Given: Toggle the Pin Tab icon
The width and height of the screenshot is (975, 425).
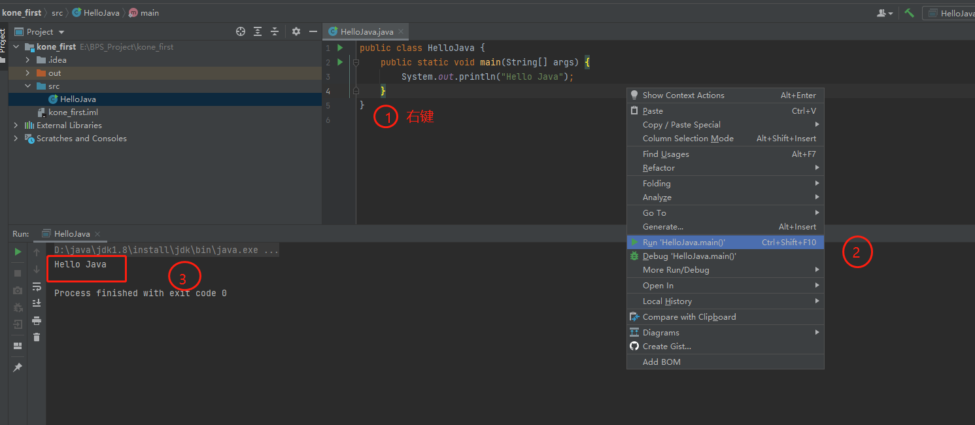Looking at the screenshot, I should [18, 368].
